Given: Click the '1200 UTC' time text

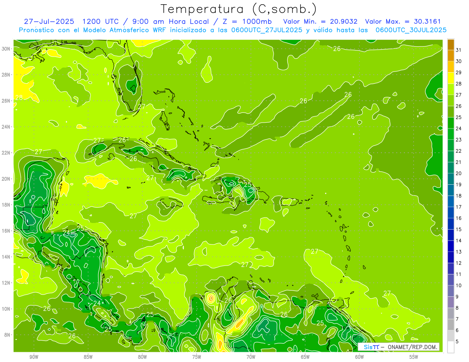Looking at the screenshot, I should tap(100, 21).
